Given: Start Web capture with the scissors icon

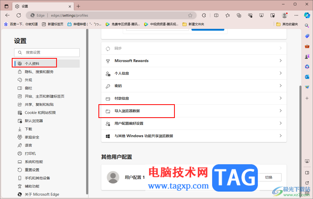Looking at the screenshot, I should coord(261,15).
